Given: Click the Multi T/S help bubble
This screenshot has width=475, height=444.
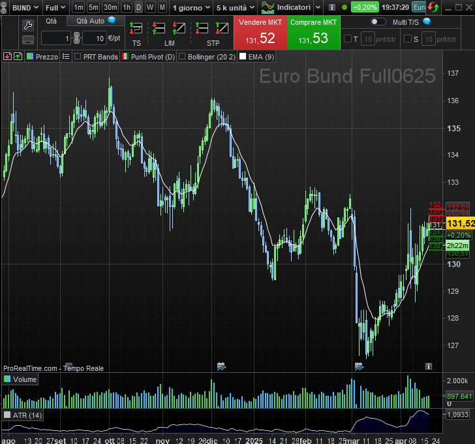Looking at the screenshot, I should pos(427,22).
